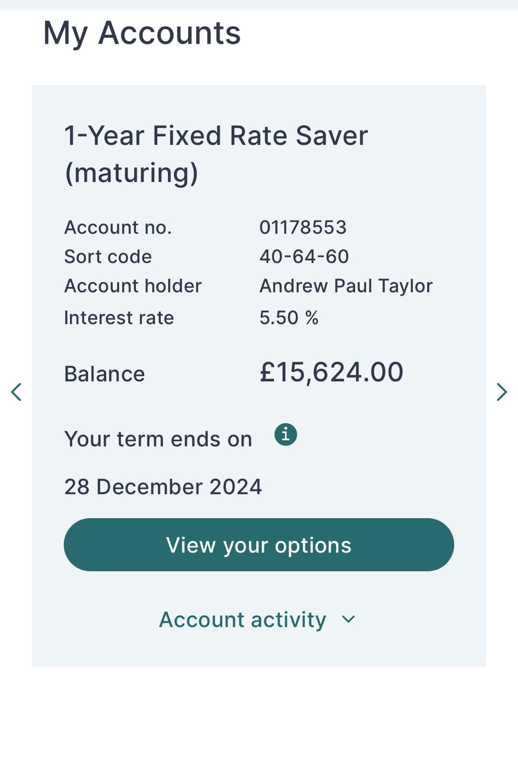The image size is (518, 766).
Task: Click the My Accounts page heading
Action: (x=142, y=33)
